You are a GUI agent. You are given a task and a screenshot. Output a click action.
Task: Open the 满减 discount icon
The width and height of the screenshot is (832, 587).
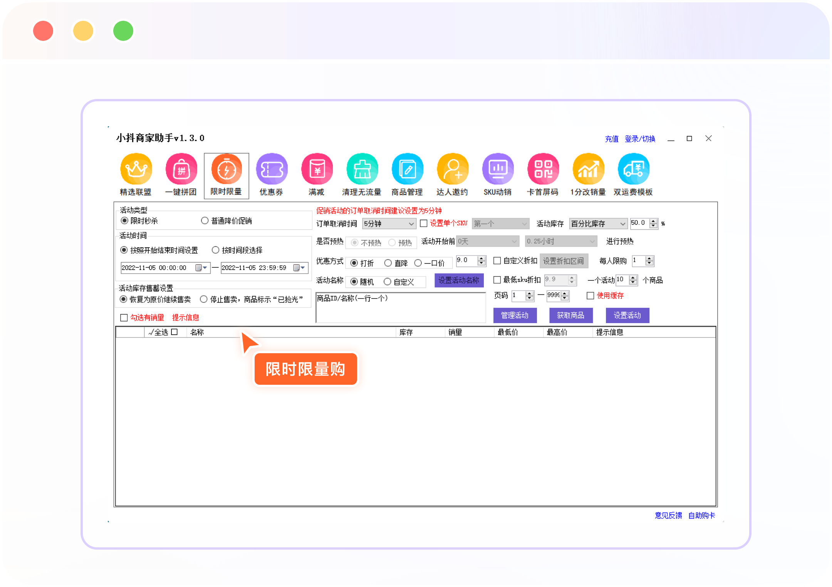pos(317,169)
